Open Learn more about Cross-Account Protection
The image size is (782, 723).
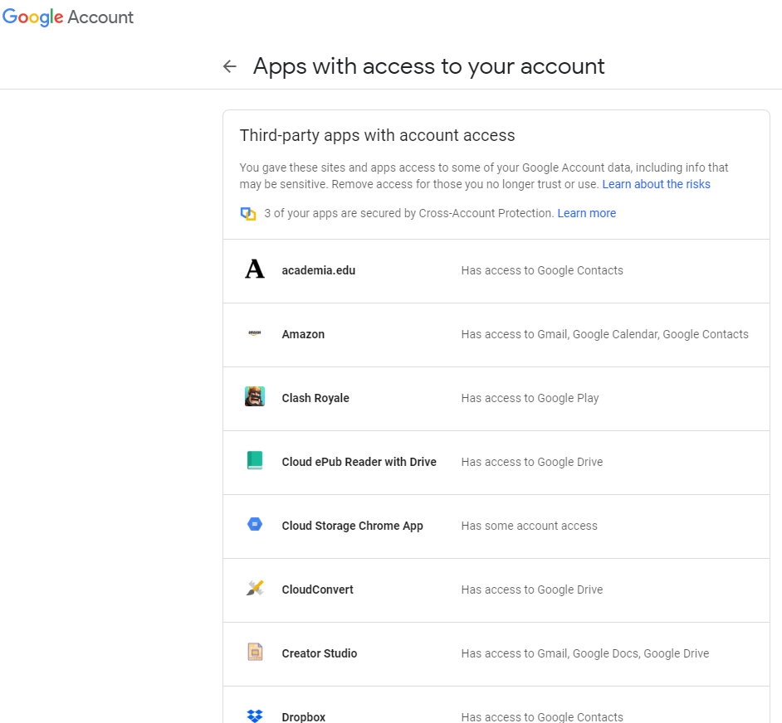(x=586, y=213)
